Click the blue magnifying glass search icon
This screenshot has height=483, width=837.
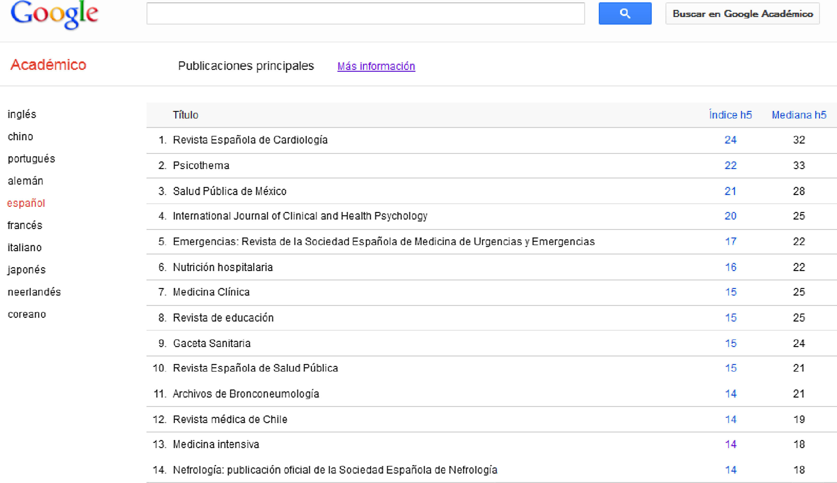(625, 14)
